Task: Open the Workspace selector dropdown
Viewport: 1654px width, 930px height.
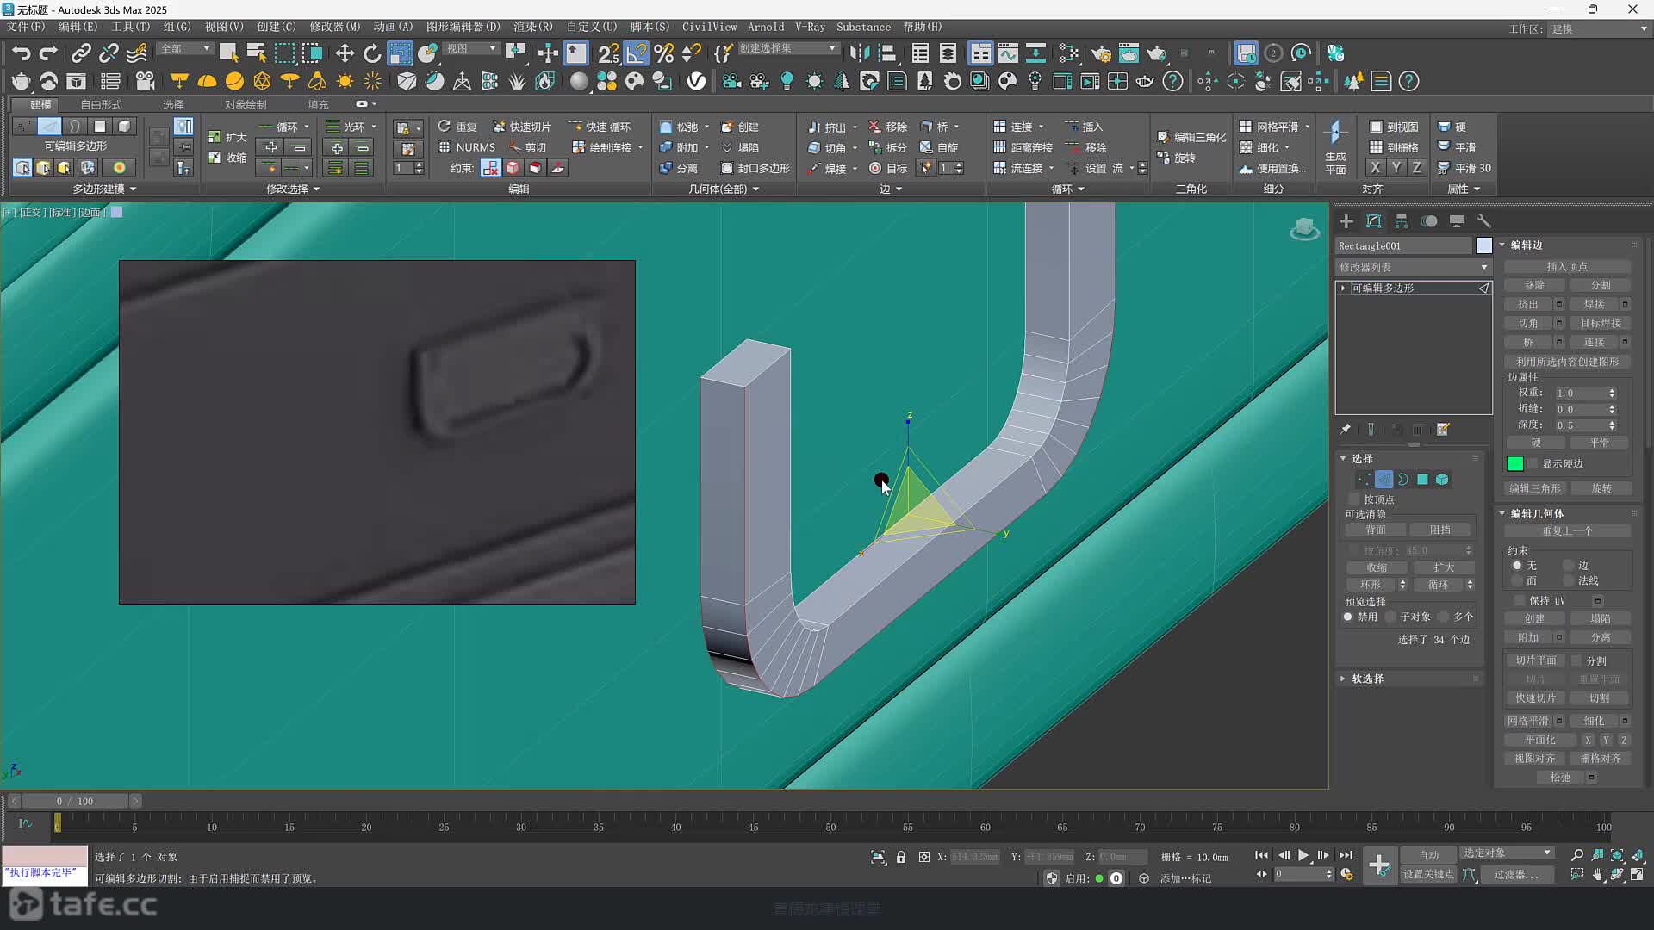Action: pos(1599,28)
